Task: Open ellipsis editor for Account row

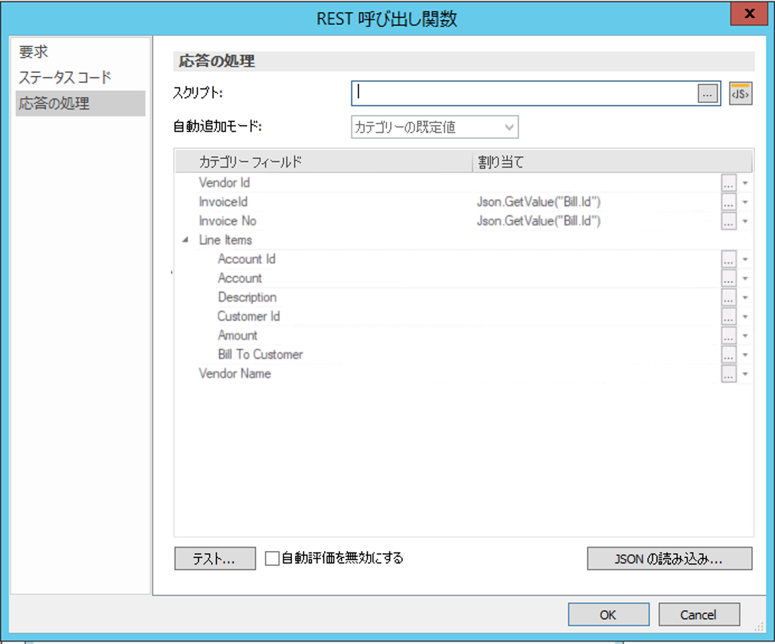Action: point(728,278)
